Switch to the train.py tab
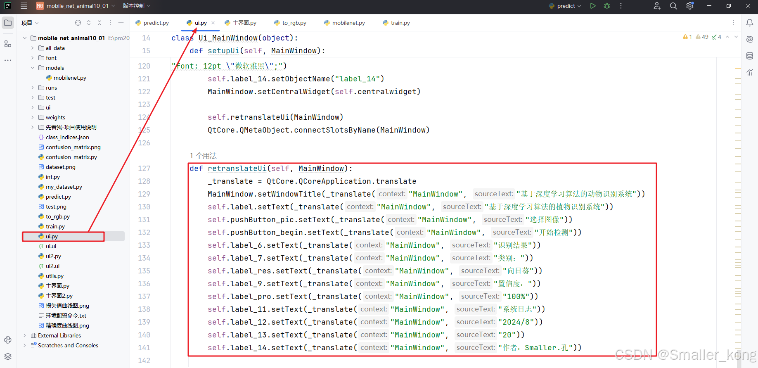The image size is (758, 368). [x=396, y=23]
